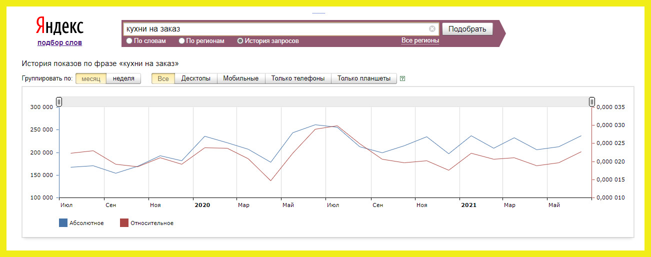This screenshot has height=257, width=651.
Task: Switch to the 'Десктопы' tab
Action: click(195, 78)
